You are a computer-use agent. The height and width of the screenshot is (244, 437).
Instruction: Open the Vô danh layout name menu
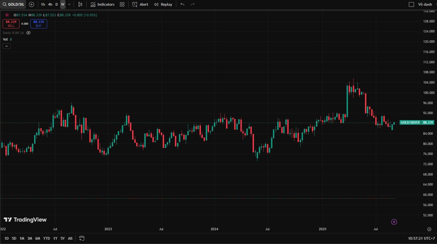point(425,4)
